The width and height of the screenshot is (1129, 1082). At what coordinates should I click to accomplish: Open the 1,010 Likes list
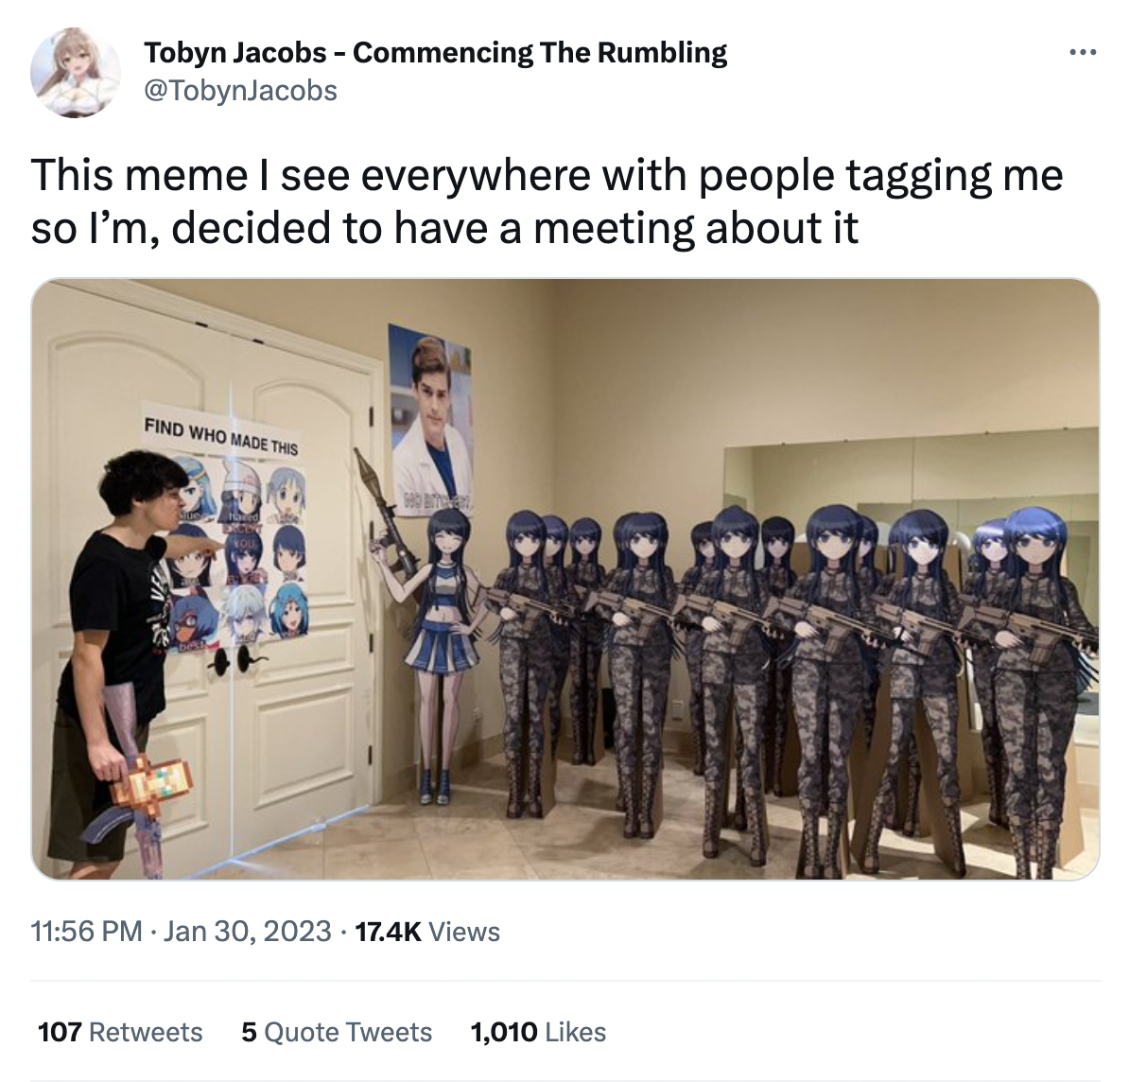coord(538,1032)
